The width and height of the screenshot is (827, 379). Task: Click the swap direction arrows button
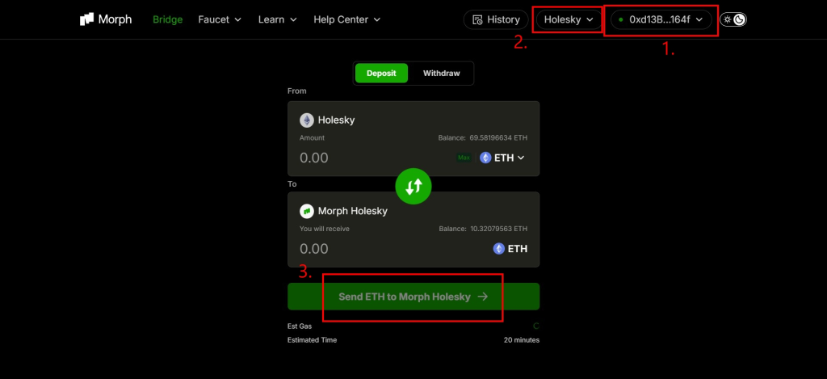413,187
